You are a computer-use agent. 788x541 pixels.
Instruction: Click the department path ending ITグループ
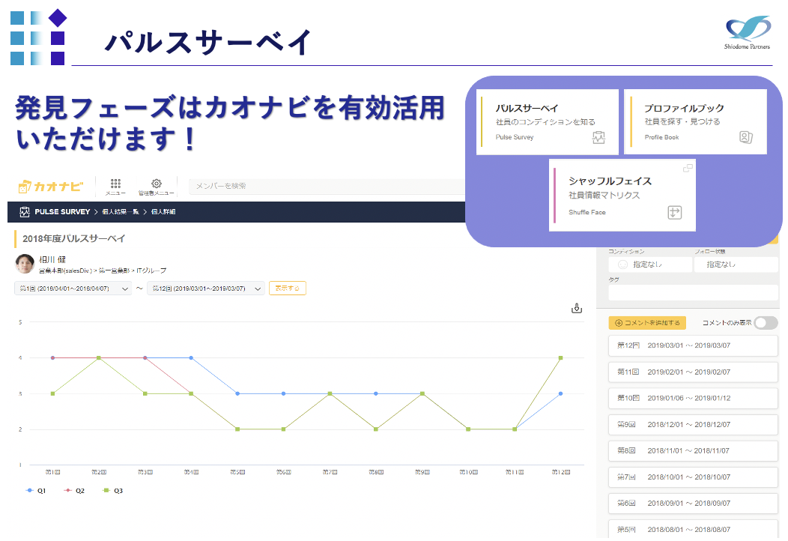(x=103, y=270)
